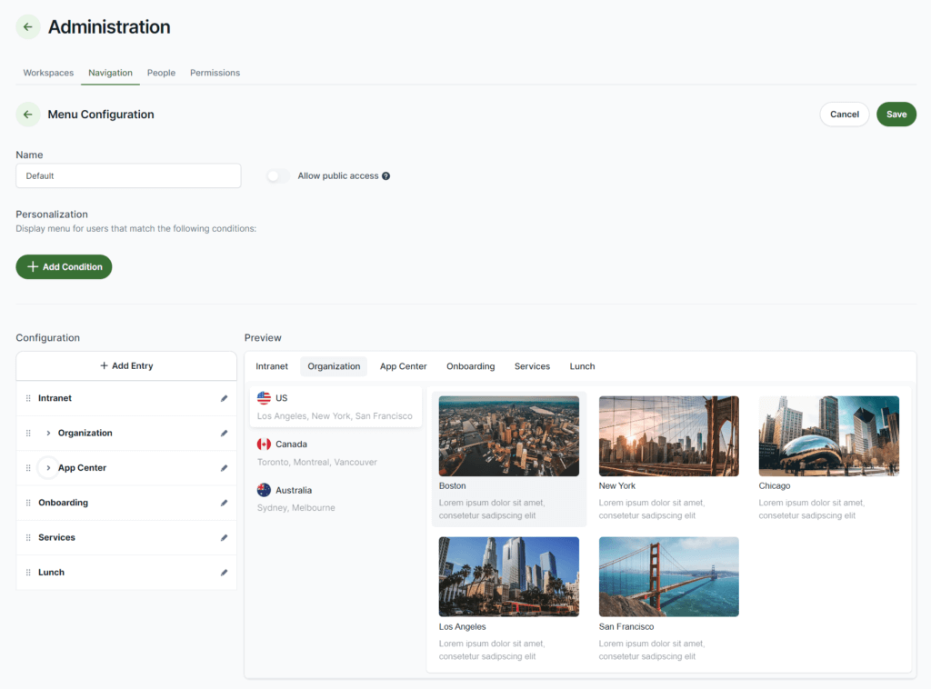
Task: Edit the Intranet entry using its pencil icon
Action: click(x=224, y=397)
